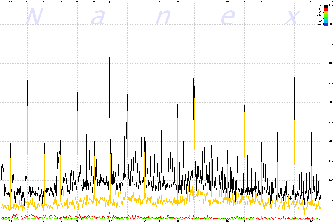The height and width of the screenshot is (223, 334).
Task: Click the tallest spike's peak at minute 04
Action: (x=178, y=18)
